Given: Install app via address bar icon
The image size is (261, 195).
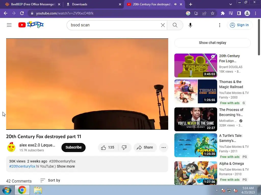Looking at the screenshot, I should [196, 13].
